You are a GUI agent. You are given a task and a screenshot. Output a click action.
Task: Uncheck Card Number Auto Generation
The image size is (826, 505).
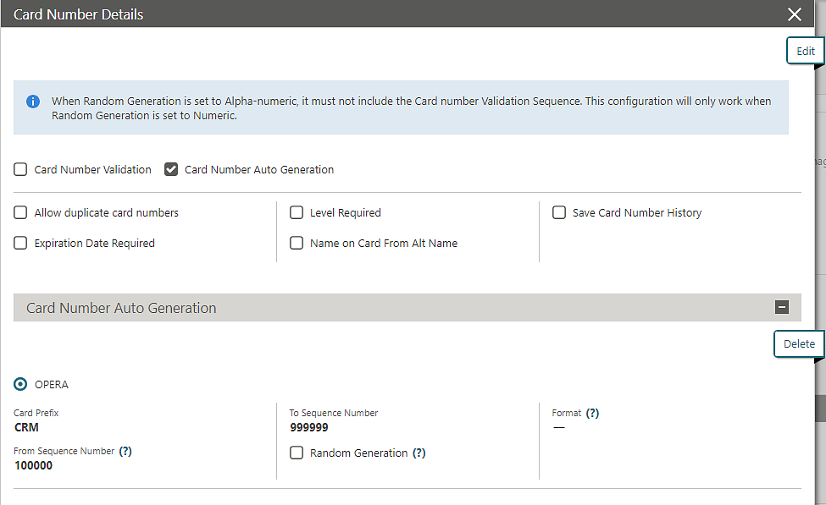click(171, 169)
